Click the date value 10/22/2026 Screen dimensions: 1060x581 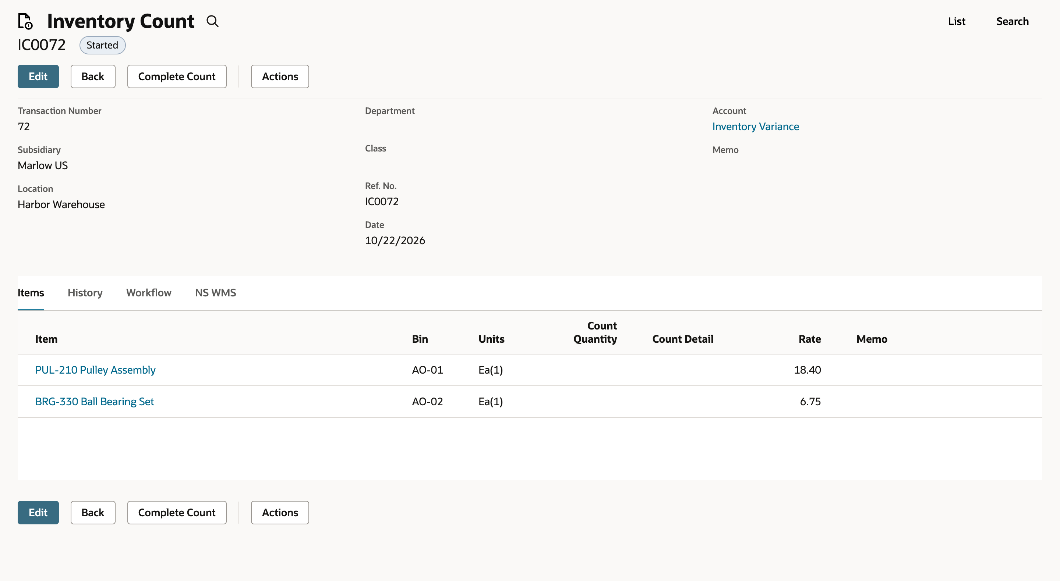tap(395, 240)
